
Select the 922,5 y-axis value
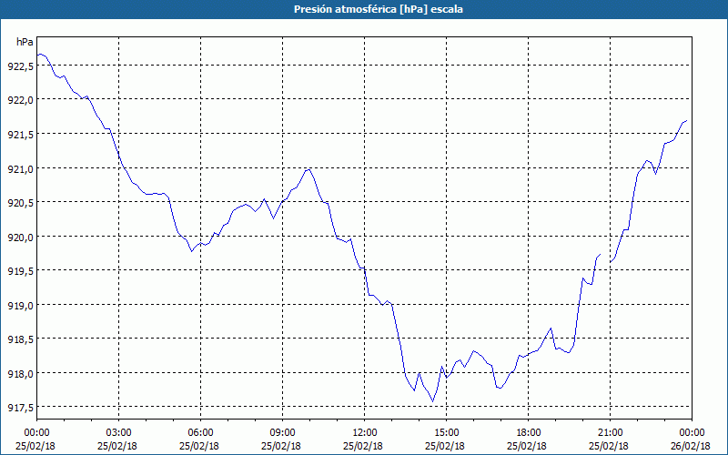click(x=20, y=67)
